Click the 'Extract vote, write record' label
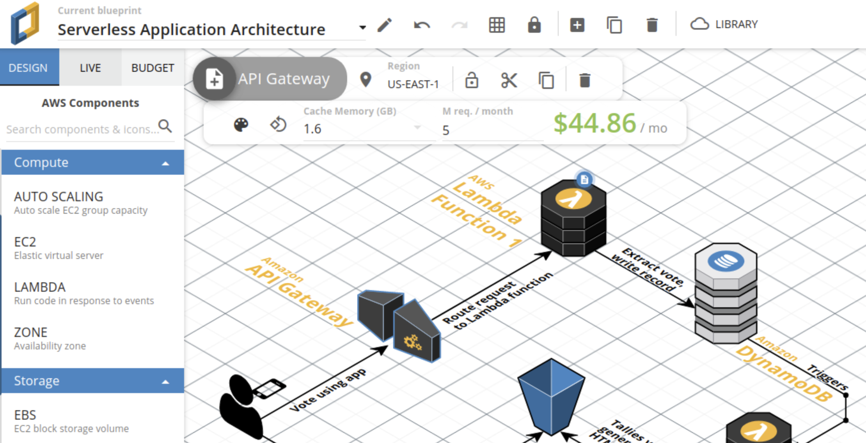The width and height of the screenshot is (866, 443). click(648, 270)
